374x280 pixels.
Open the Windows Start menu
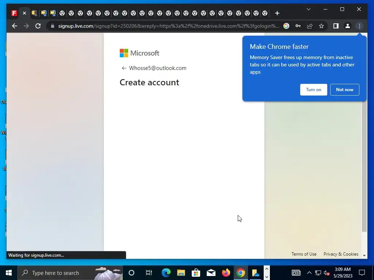pyautogui.click(x=9, y=273)
